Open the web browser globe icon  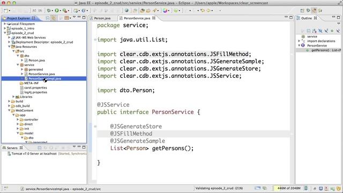tap(126, 11)
